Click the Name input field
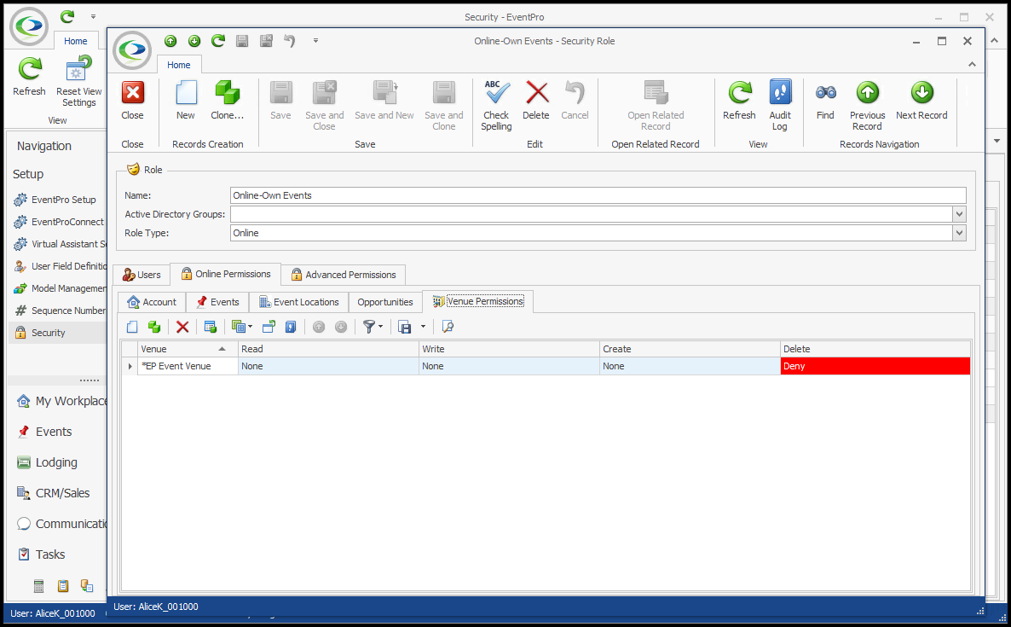This screenshot has width=1011, height=627. [x=598, y=195]
